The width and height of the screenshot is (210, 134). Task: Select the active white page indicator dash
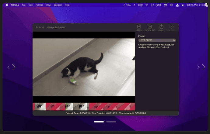coord(99,122)
